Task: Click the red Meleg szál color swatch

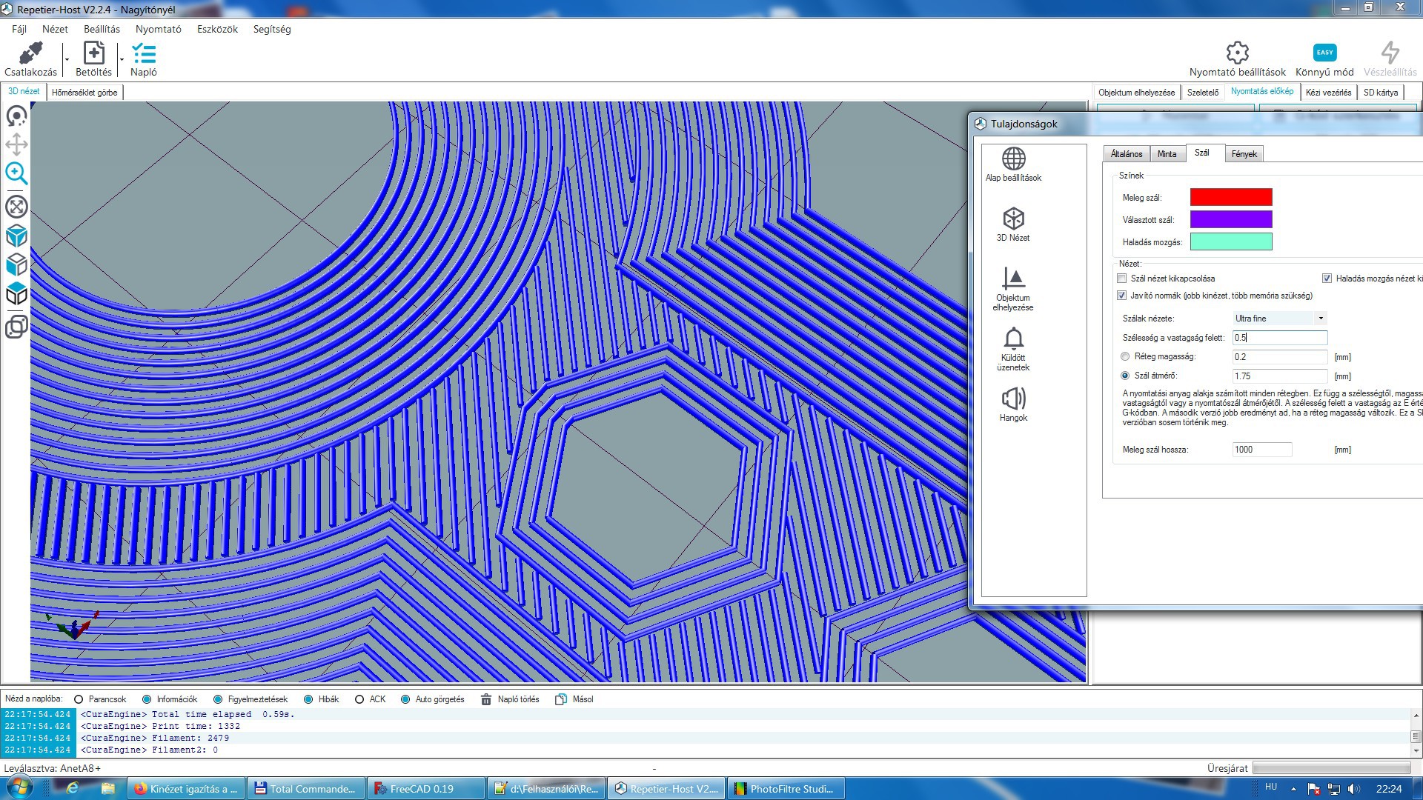Action: (x=1230, y=197)
